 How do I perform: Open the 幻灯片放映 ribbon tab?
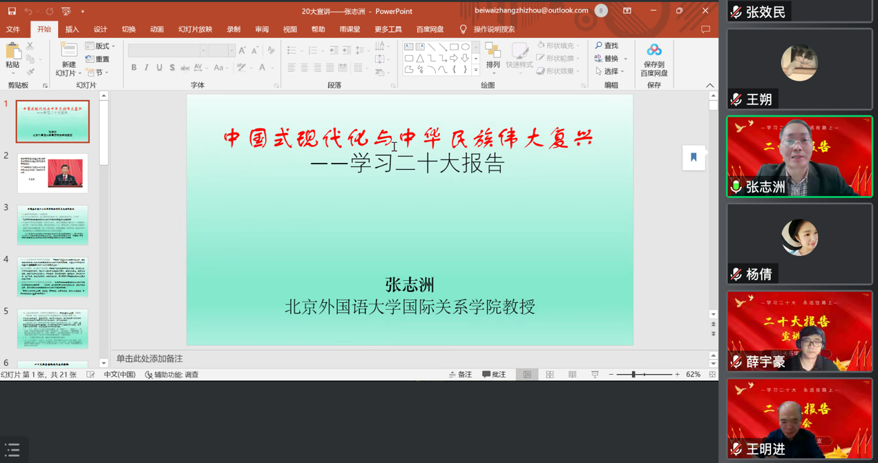[x=195, y=30]
